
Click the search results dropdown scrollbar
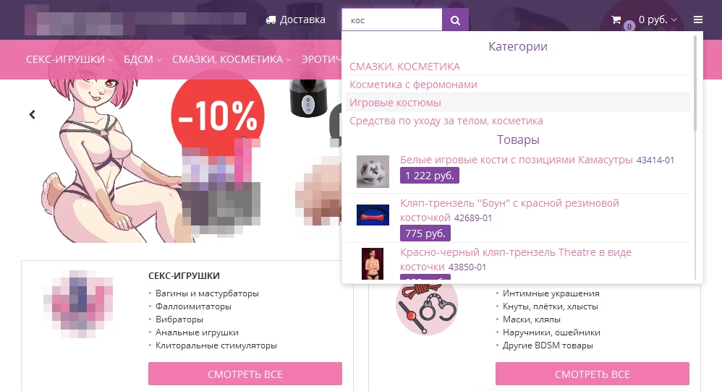695,83
